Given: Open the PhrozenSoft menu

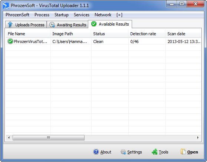Looking at the screenshot, I should point(17,15).
